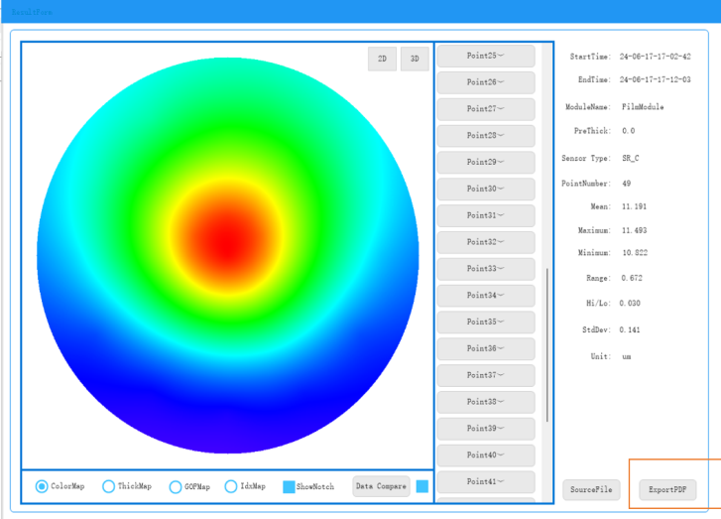Image resolution: width=721 pixels, height=519 pixels.
Task: Expand the Point34 entry
Action: point(486,296)
